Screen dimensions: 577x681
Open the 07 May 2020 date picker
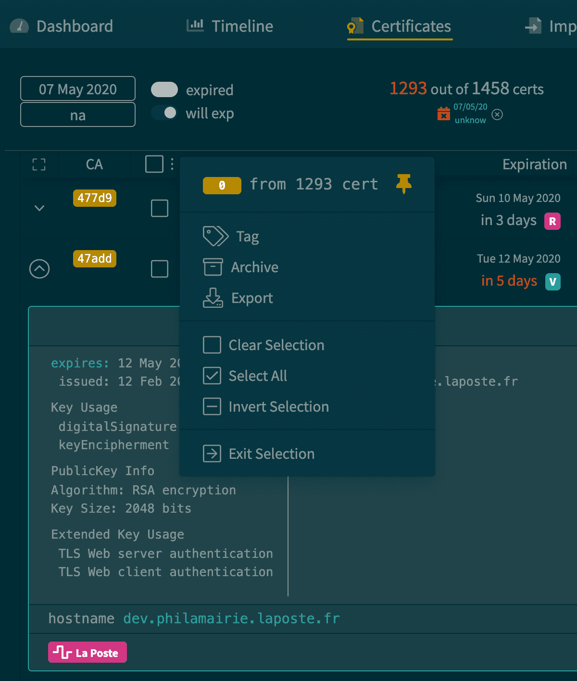pyautogui.click(x=78, y=89)
